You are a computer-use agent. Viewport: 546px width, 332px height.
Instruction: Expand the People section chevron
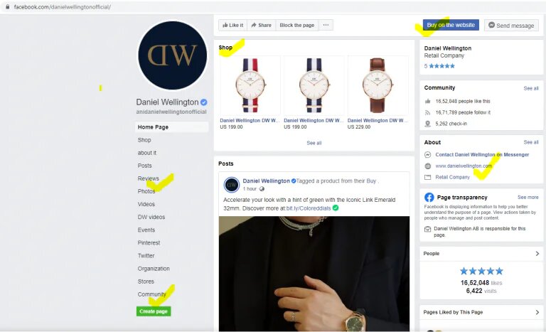(x=537, y=254)
